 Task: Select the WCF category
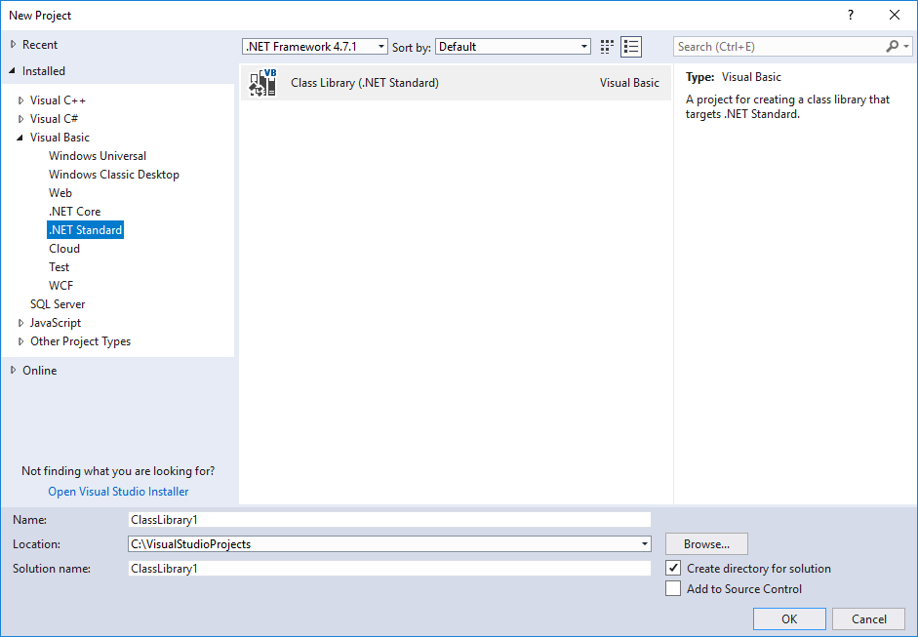pyautogui.click(x=60, y=286)
